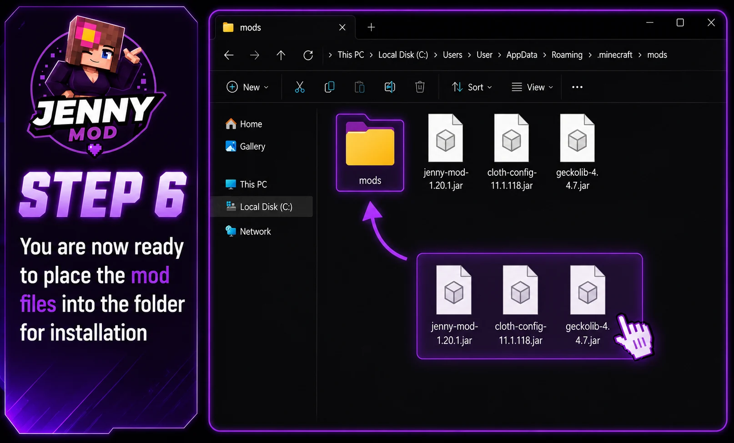Screen dimensions: 734x443
Task: Select geckolib-4.4.7.jar in the top file row
Action: pyautogui.click(x=577, y=153)
